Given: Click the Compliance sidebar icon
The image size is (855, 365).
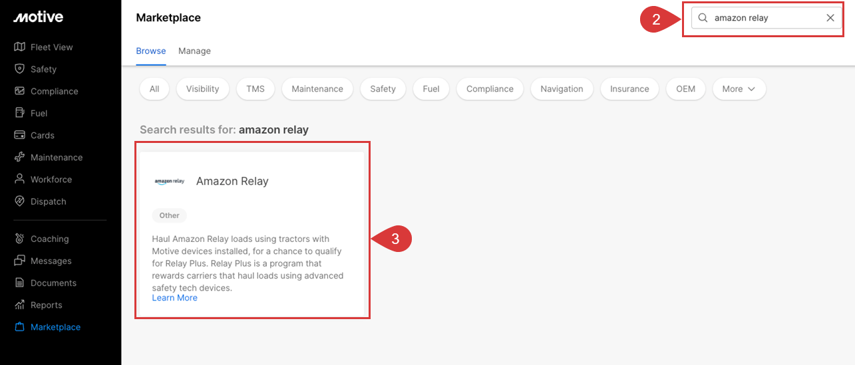Looking at the screenshot, I should [19, 91].
